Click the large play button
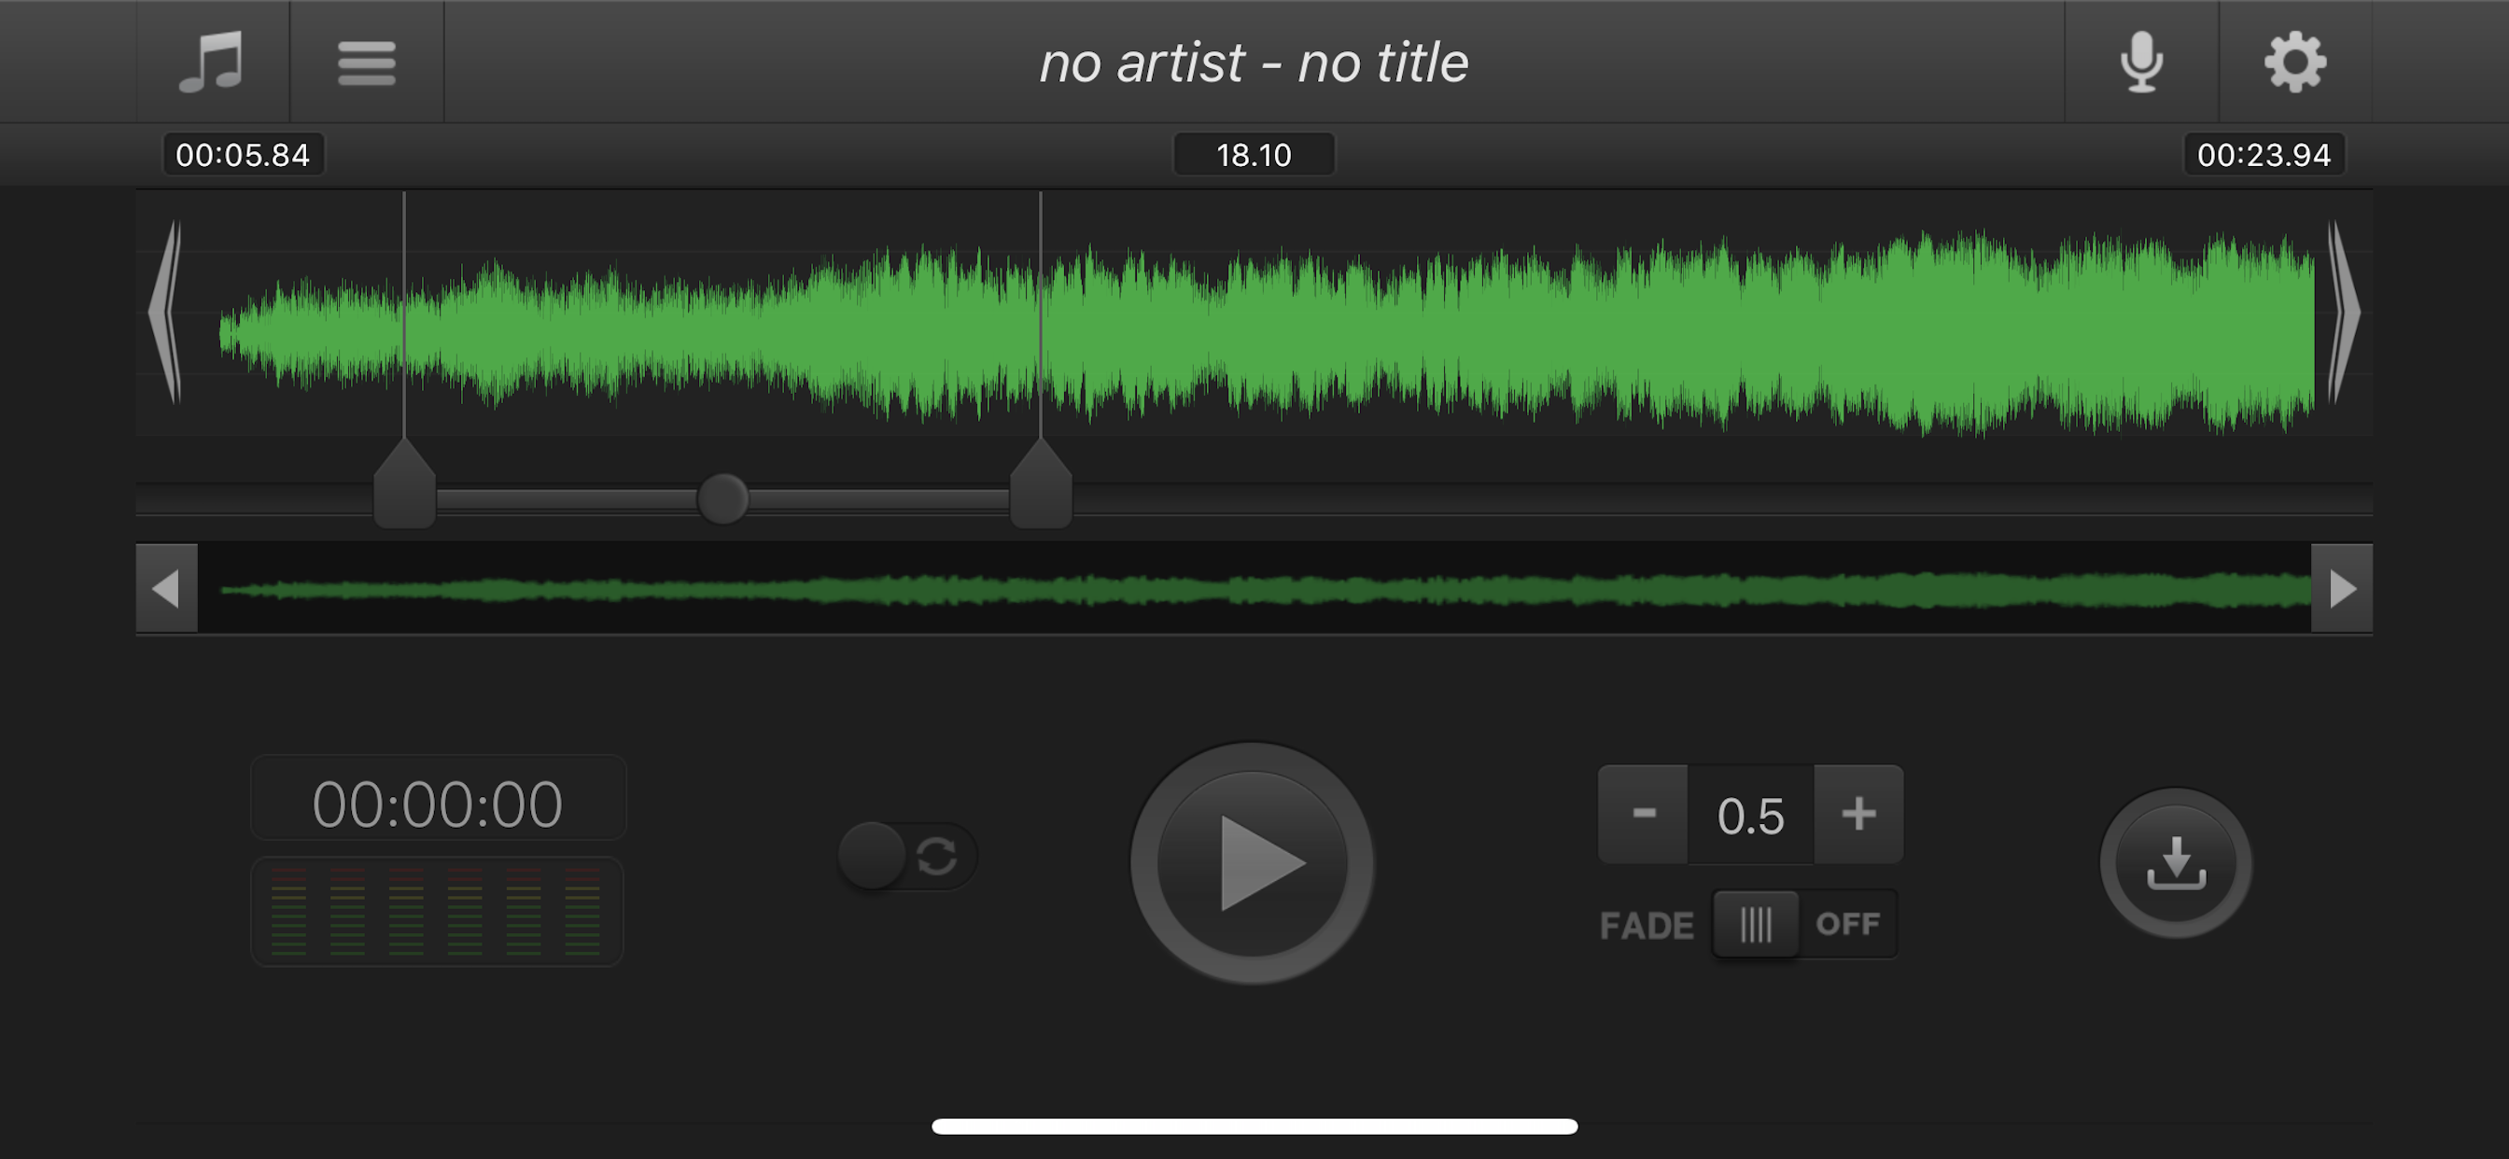This screenshot has width=2509, height=1159. pos(1253,863)
